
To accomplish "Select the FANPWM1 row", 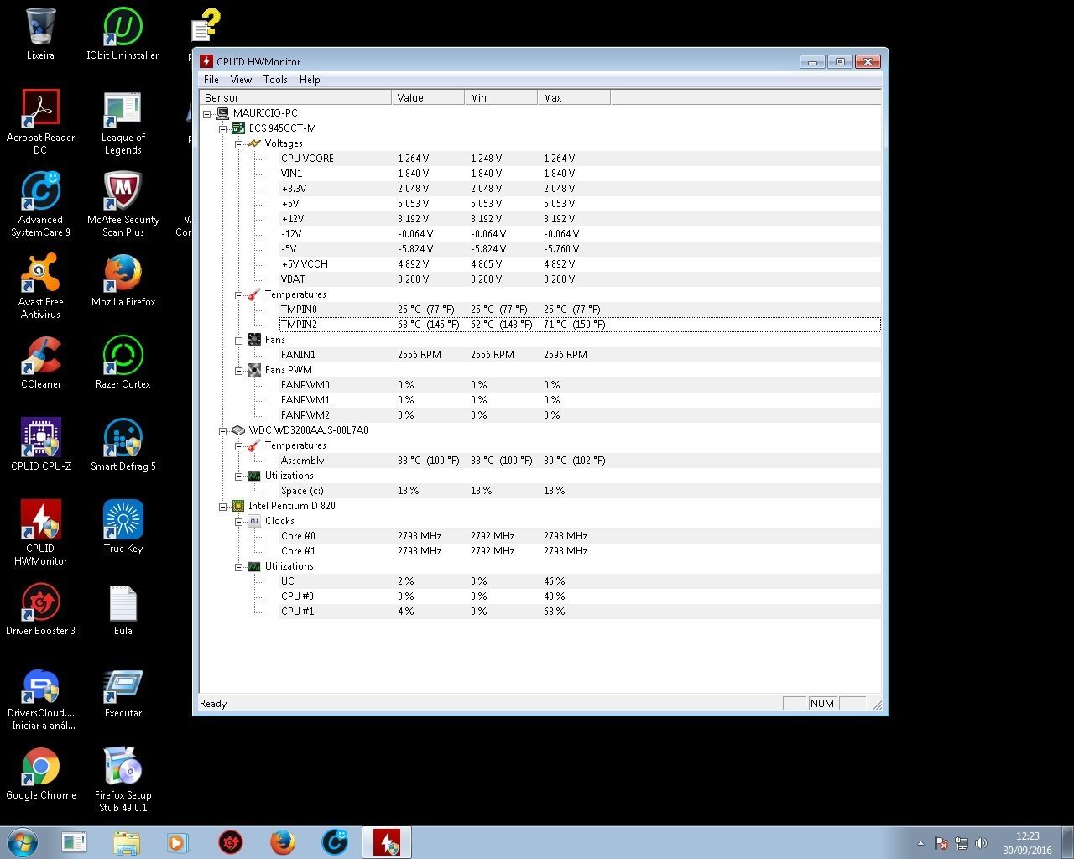I will click(x=580, y=400).
